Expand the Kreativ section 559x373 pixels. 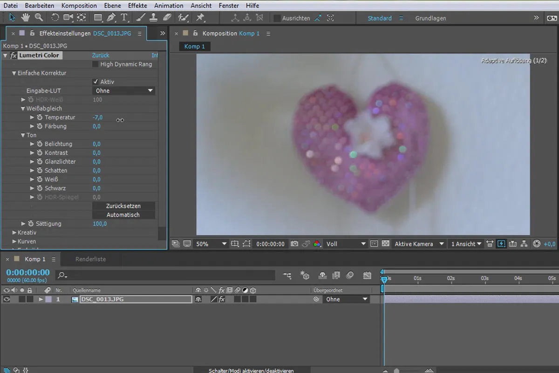14,233
